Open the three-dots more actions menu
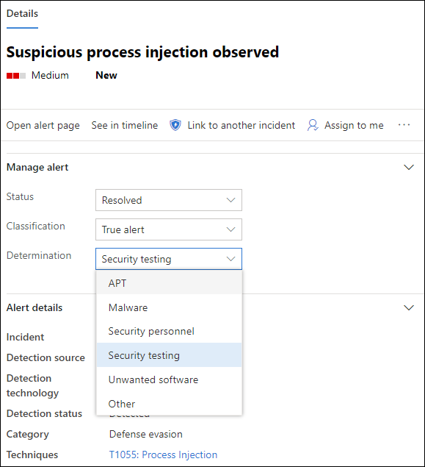This screenshot has width=425, height=467. tap(404, 125)
